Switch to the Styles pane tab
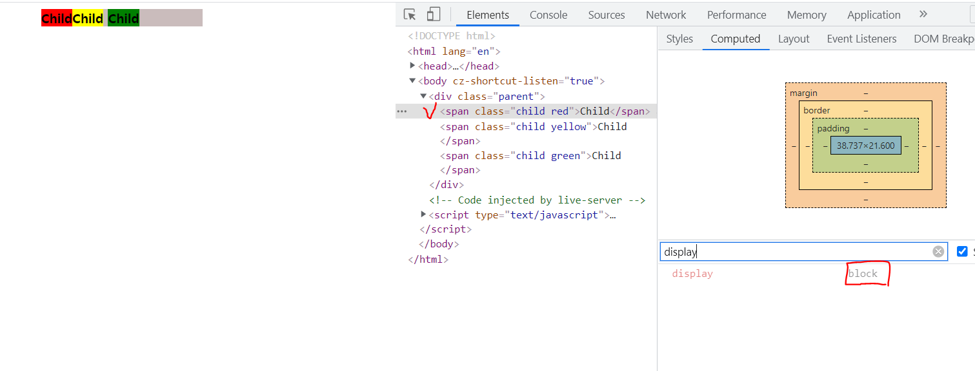 [679, 39]
